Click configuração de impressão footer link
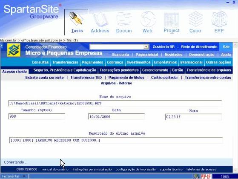This screenshot has width=238, height=179. pyautogui.click(x=136, y=169)
